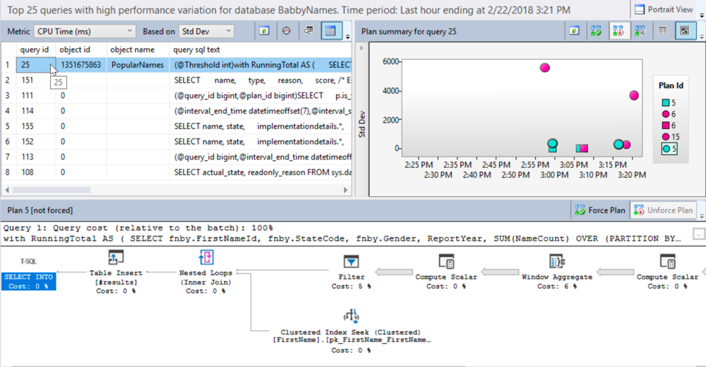
Task: Switch plan summary to grid format
Action: 663,31
